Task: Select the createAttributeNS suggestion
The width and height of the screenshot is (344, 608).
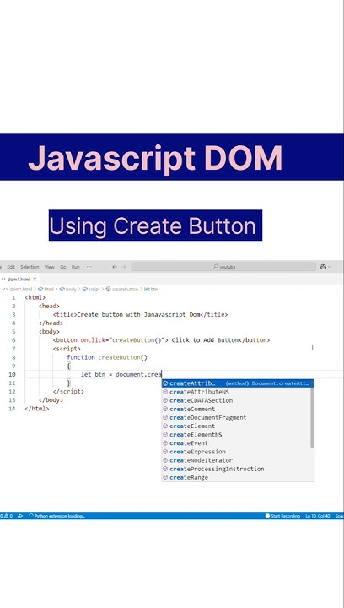Action: pos(236,392)
